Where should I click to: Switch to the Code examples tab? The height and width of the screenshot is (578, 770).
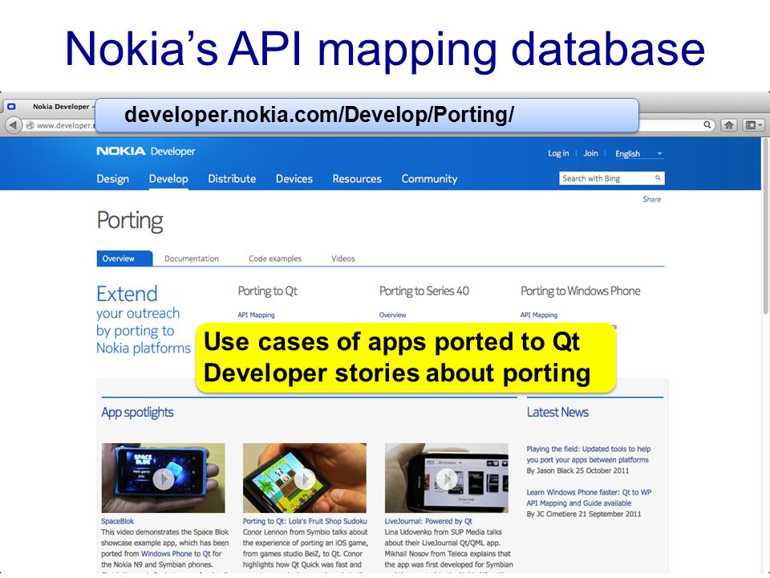[275, 258]
